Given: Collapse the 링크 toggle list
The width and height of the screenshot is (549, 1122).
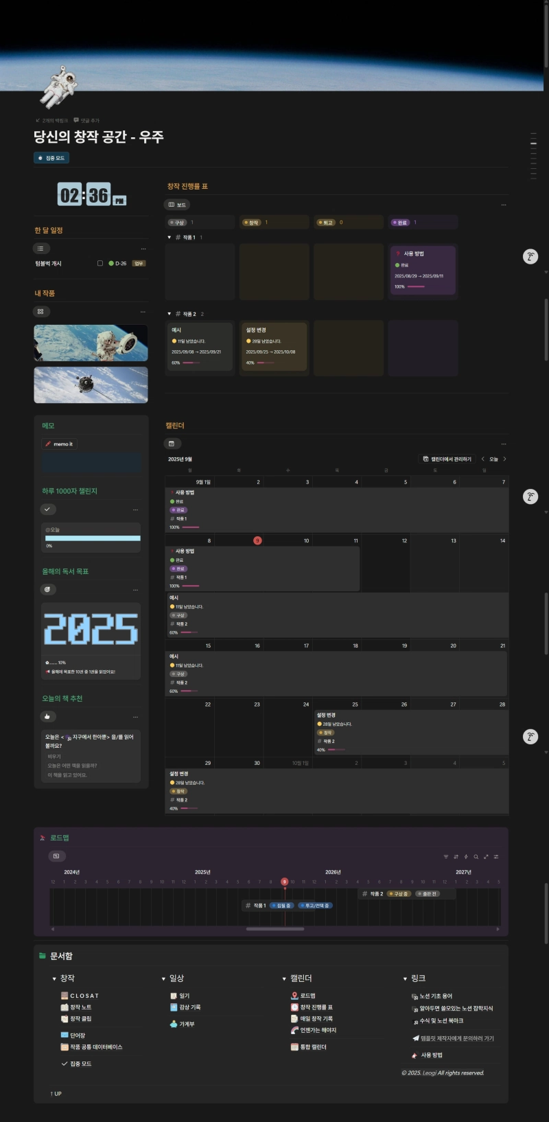Looking at the screenshot, I should click(x=405, y=978).
